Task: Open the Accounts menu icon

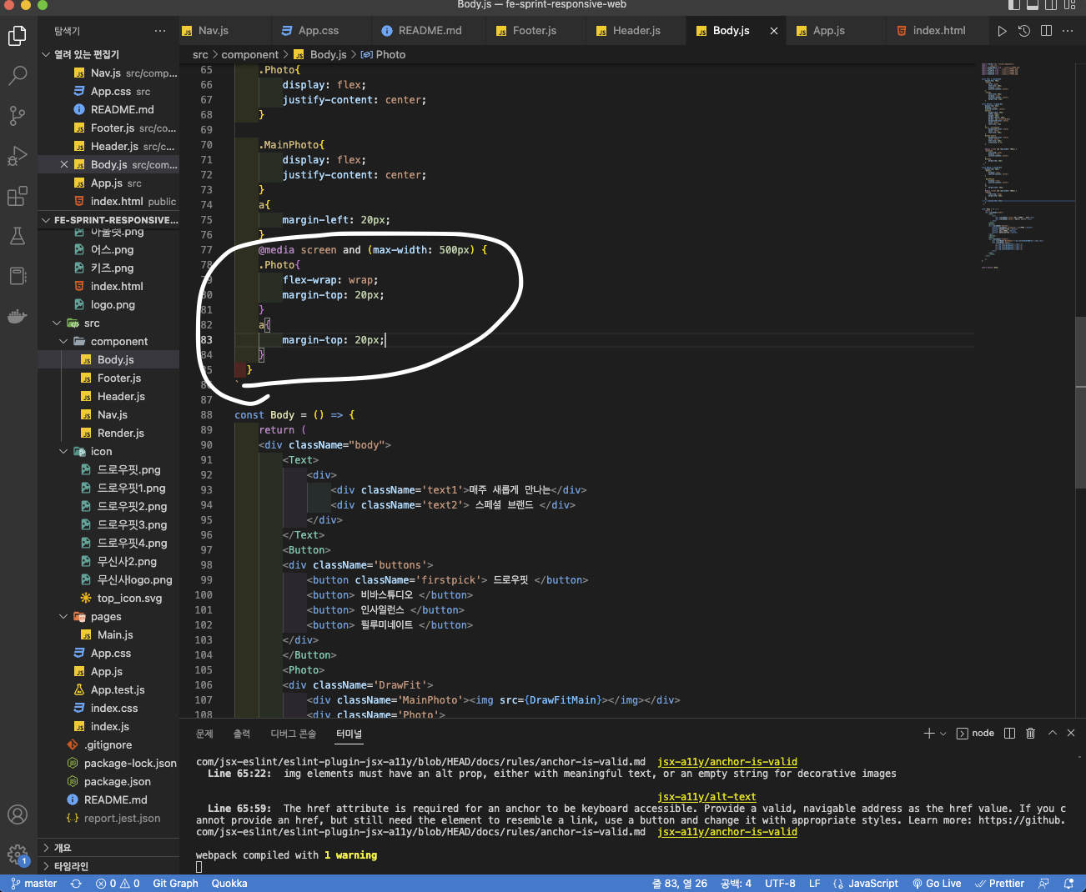Action: point(18,814)
